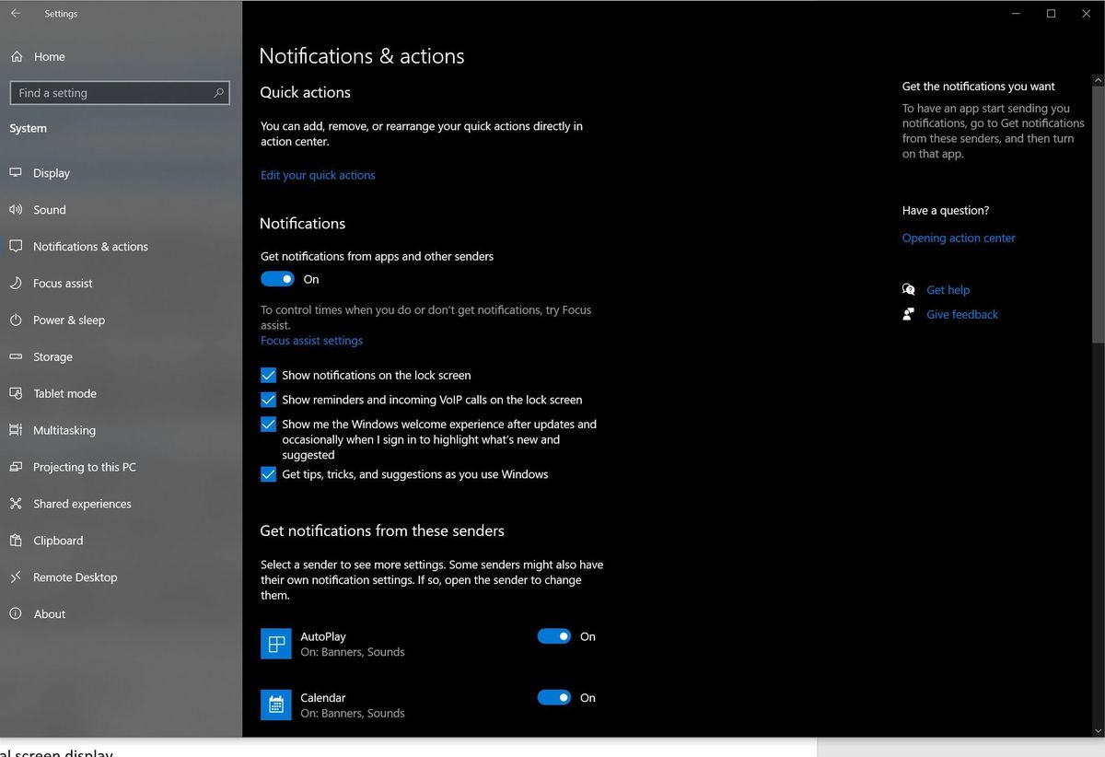This screenshot has height=757, width=1105.
Task: Click the vertical scrollbar thumb on right
Action: pos(1099,215)
